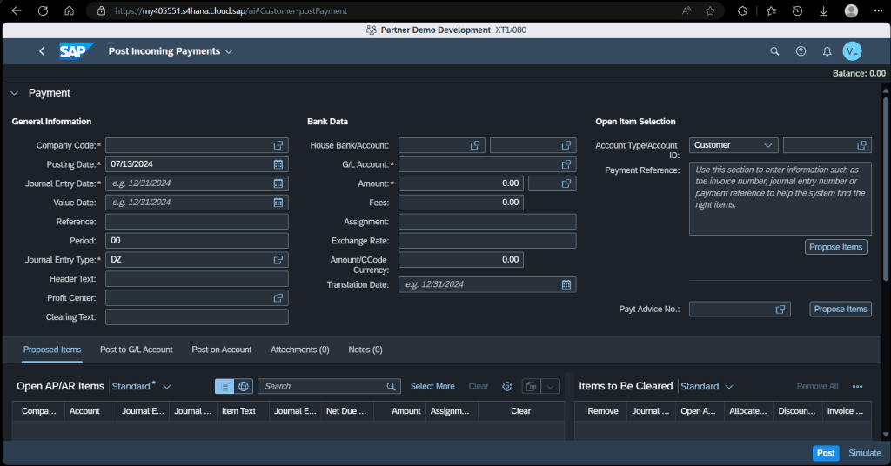Open the SAP help icon
The height and width of the screenshot is (466, 891).
pyautogui.click(x=801, y=51)
